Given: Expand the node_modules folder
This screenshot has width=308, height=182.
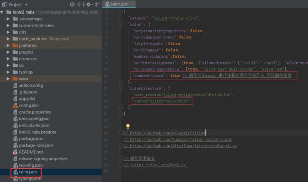Looking at the screenshot, I should (x=8, y=39).
